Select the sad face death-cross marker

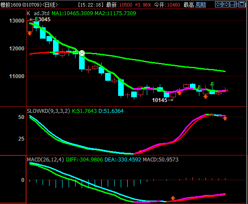82,53
